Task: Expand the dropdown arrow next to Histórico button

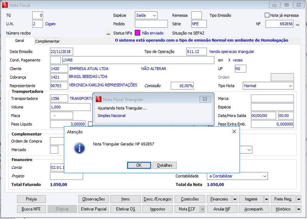Action: pyautogui.click(x=299, y=209)
